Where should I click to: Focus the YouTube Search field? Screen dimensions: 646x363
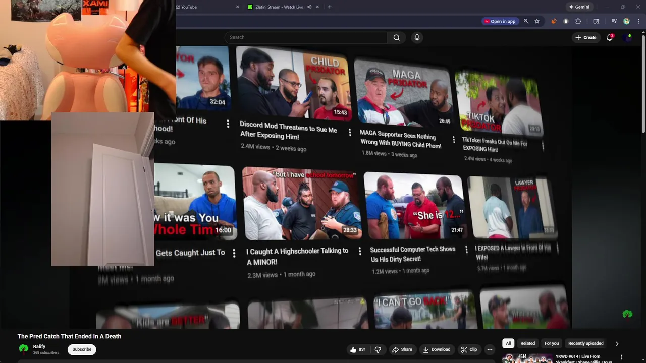coord(306,37)
